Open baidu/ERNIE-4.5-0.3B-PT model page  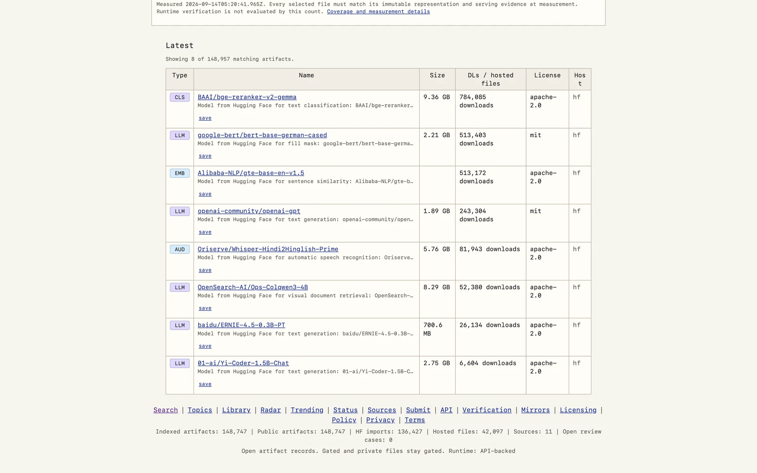[241, 325]
